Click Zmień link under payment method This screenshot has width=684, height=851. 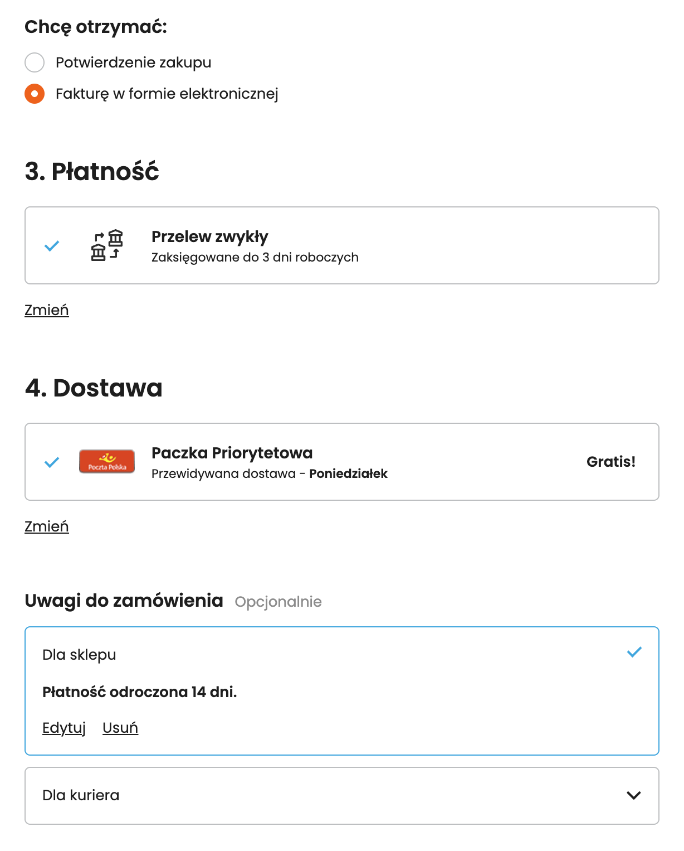pos(47,310)
